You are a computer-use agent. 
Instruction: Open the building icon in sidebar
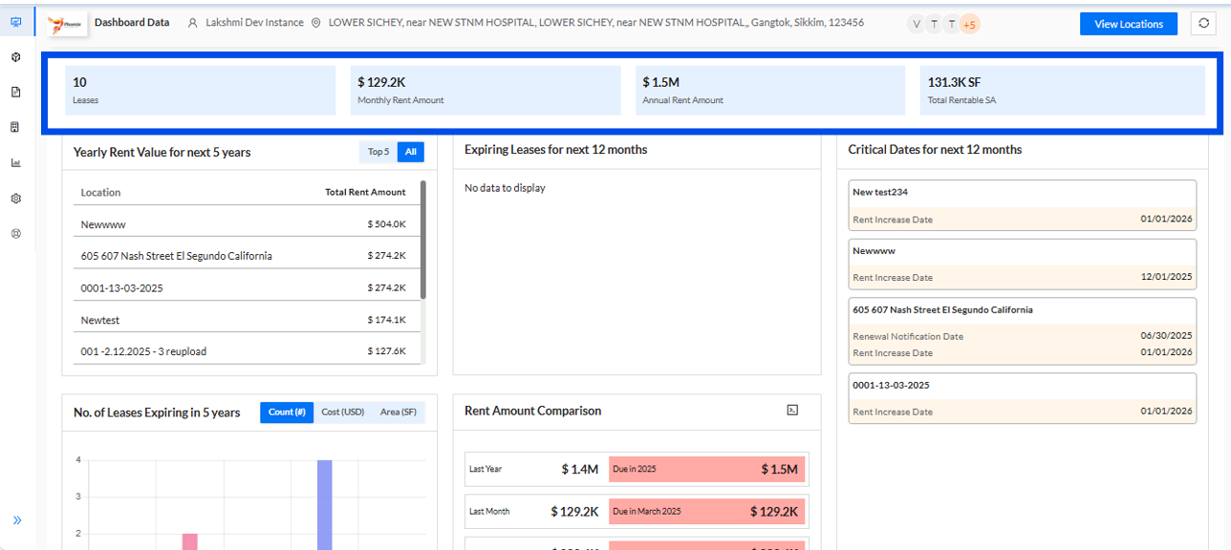[16, 127]
